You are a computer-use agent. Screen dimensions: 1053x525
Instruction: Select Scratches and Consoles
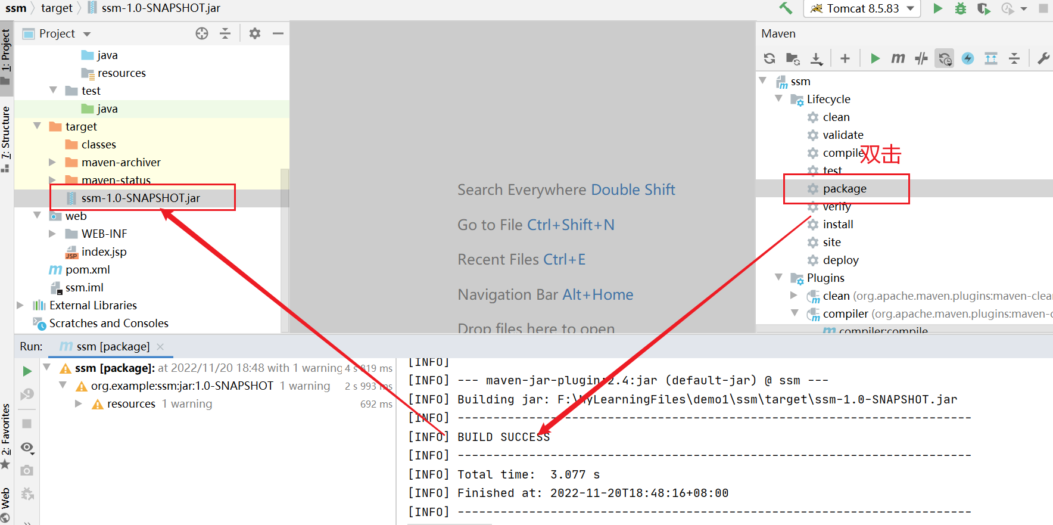pyautogui.click(x=109, y=324)
